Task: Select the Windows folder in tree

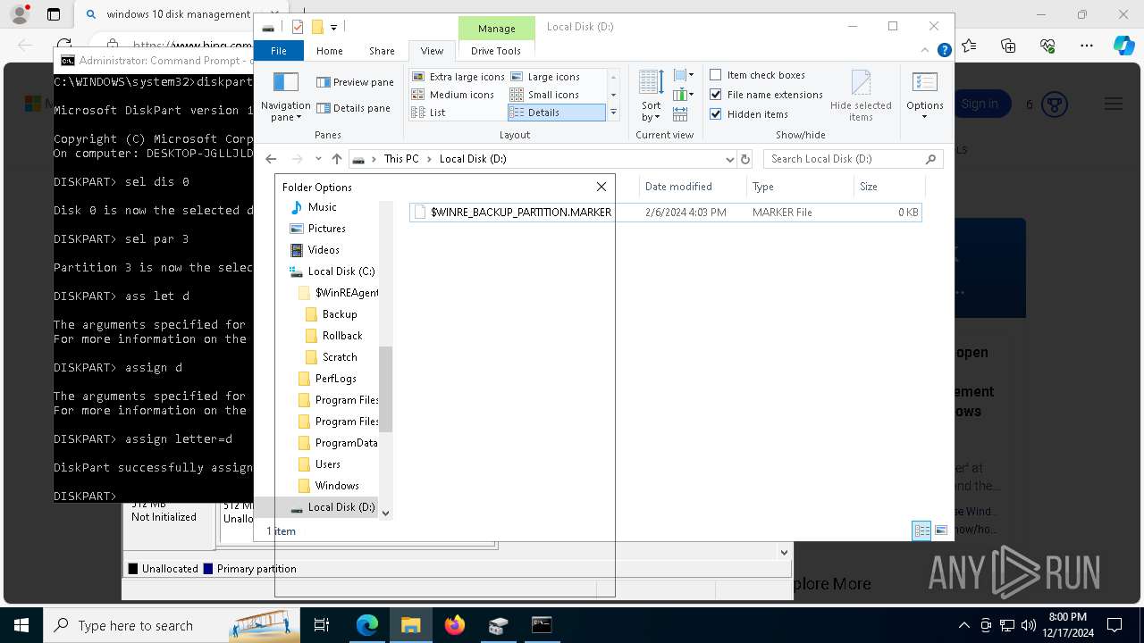Action: coord(328,486)
